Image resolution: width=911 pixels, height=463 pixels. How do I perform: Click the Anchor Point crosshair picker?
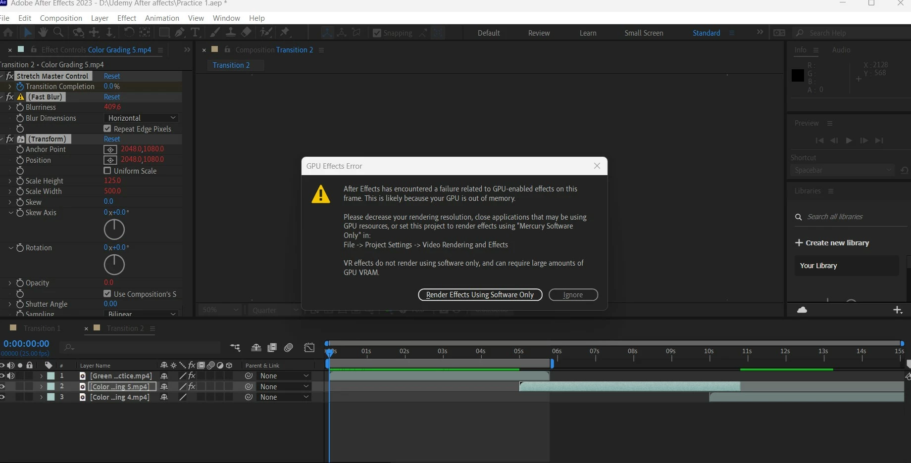(110, 149)
